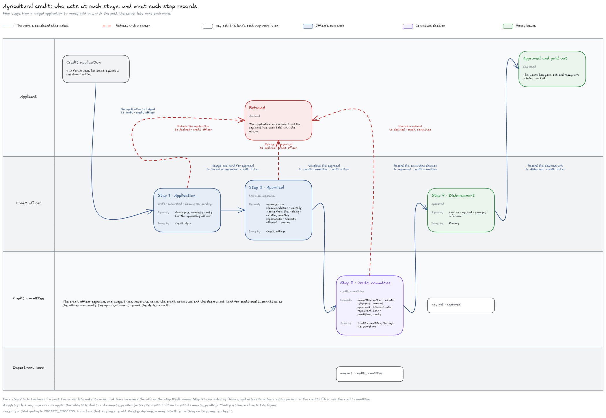Screen dimensions: 606x418
Task: Select the Step 4 Disbursement box
Action: [461, 210]
